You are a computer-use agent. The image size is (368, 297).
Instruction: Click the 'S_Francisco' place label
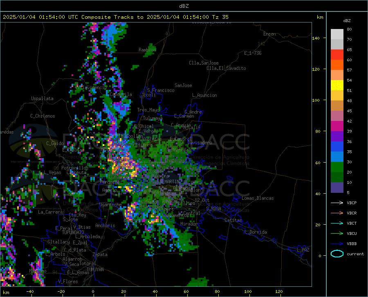click(x=161, y=90)
